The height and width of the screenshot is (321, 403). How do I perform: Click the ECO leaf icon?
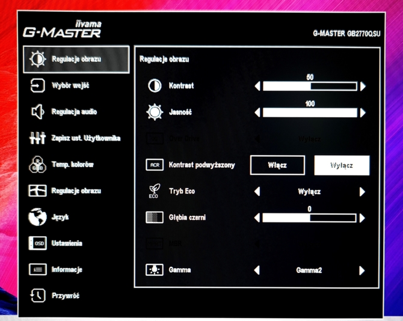click(x=154, y=191)
